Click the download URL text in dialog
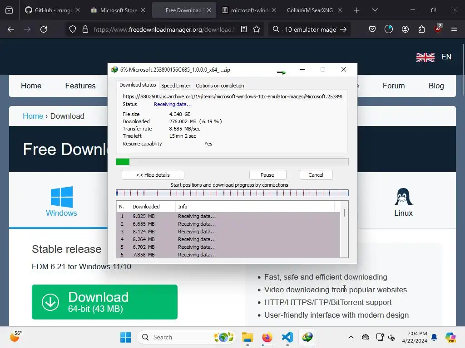Viewport: 465px width, 348px height. point(232,97)
